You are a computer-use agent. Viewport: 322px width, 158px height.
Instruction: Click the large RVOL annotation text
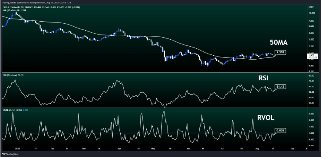(266, 118)
